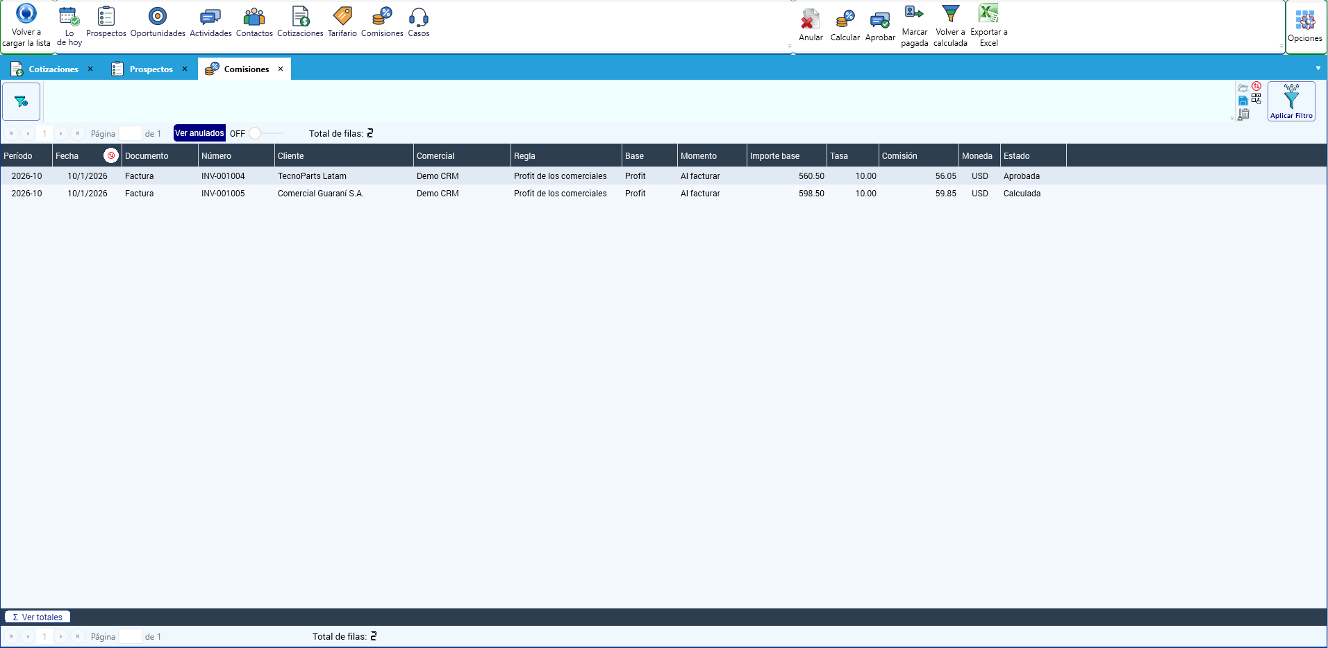Click the Aprobar action icon
Image resolution: width=1328 pixels, height=648 pixels.
880,19
